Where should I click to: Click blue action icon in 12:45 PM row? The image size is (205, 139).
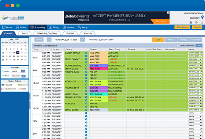point(86,113)
